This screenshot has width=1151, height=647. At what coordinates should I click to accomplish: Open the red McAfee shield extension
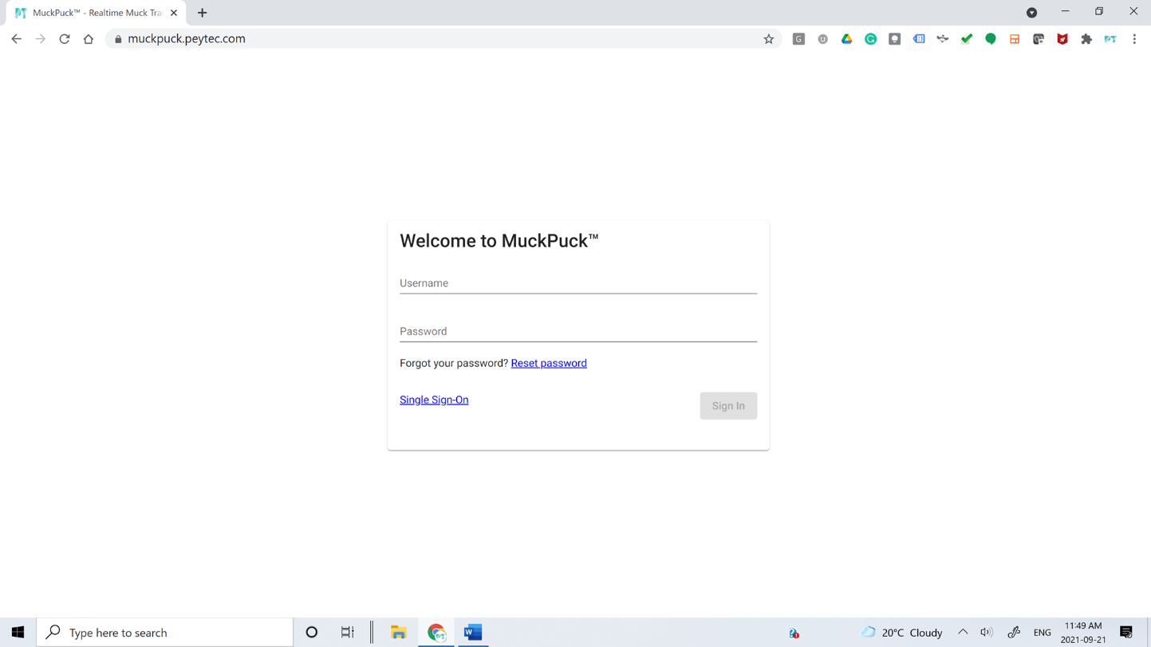pyautogui.click(x=1062, y=39)
